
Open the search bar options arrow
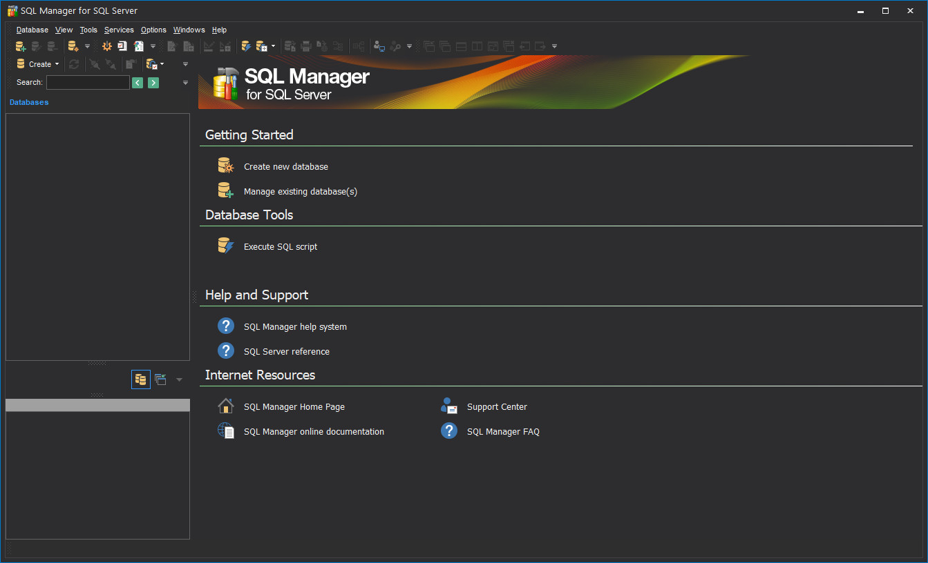coord(185,83)
